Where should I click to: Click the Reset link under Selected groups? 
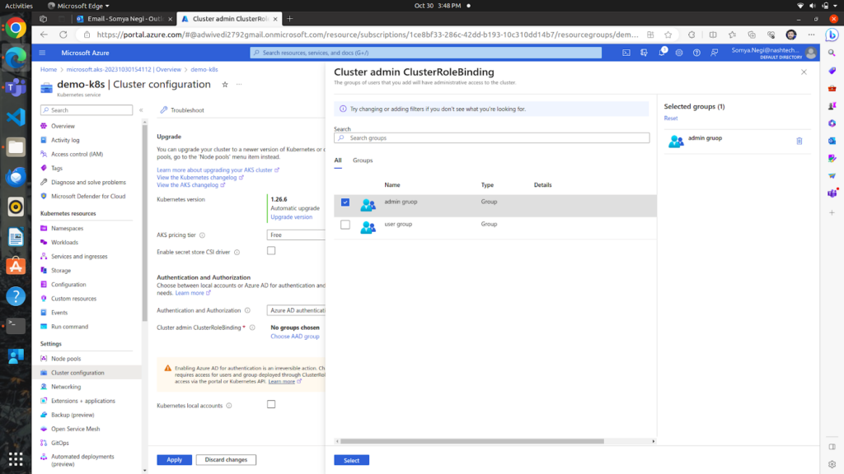[x=670, y=118]
